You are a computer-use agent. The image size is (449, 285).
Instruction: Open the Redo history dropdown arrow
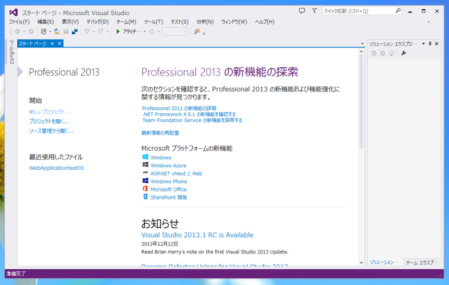[108, 32]
